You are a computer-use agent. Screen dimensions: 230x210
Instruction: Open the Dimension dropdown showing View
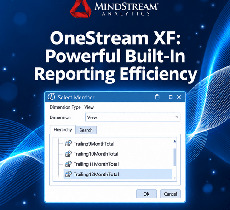(132, 117)
